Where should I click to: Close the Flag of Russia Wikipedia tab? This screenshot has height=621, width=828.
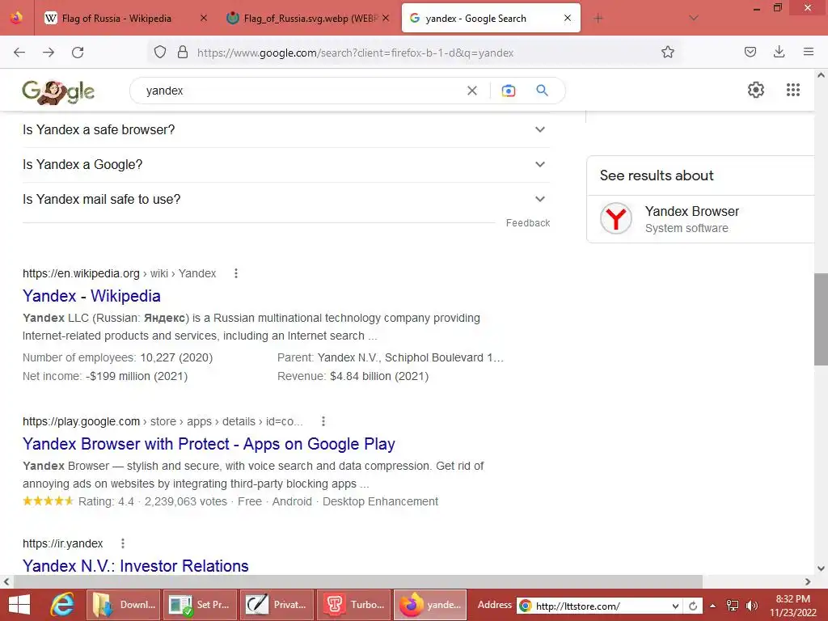(x=203, y=19)
